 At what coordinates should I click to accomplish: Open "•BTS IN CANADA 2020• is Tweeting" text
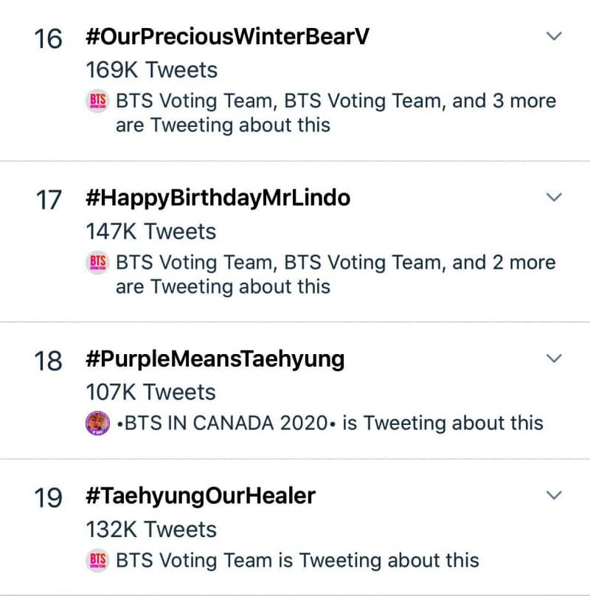click(x=330, y=423)
